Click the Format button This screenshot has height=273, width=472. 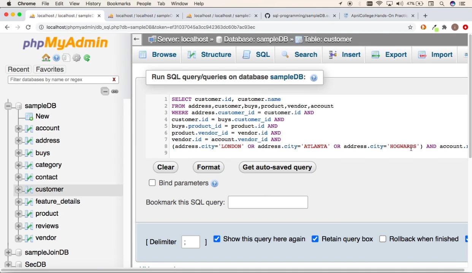[x=208, y=167]
